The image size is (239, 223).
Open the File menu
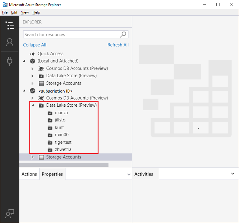pos(5,12)
